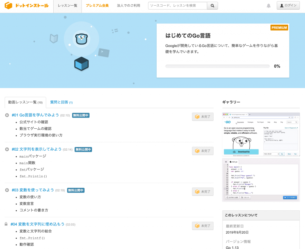Open lesson #01 Go言語を学んでみよう
The height and width of the screenshot is (249, 305).
tap(35, 115)
